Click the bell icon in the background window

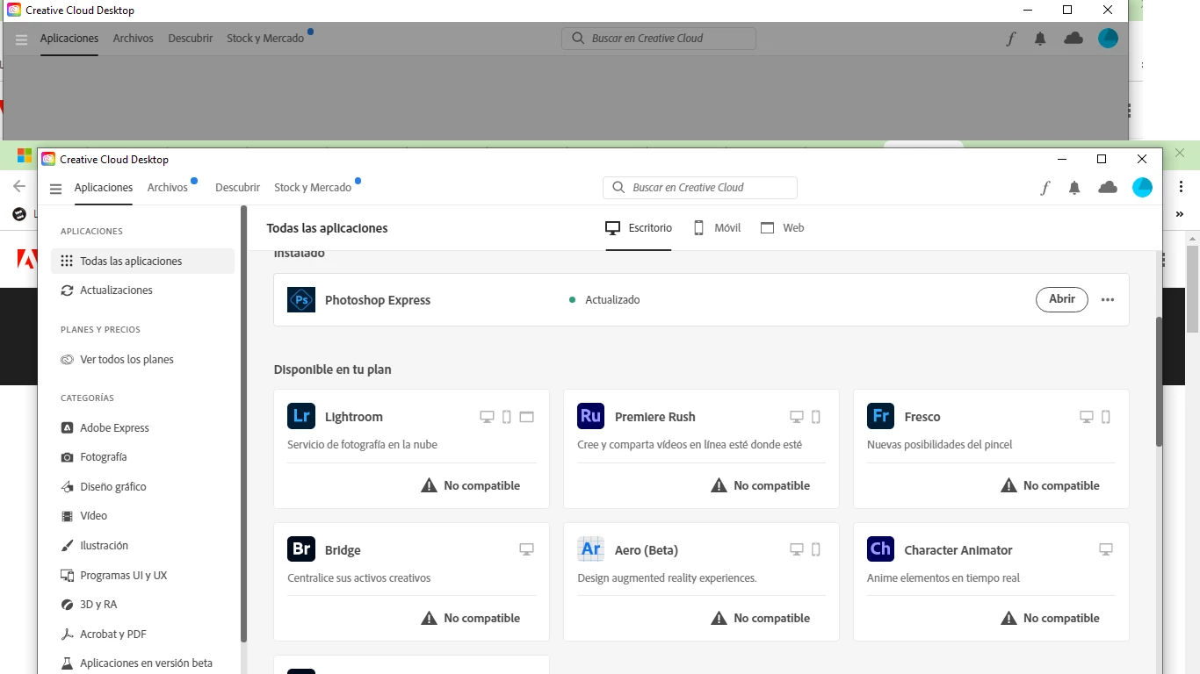tap(1040, 39)
